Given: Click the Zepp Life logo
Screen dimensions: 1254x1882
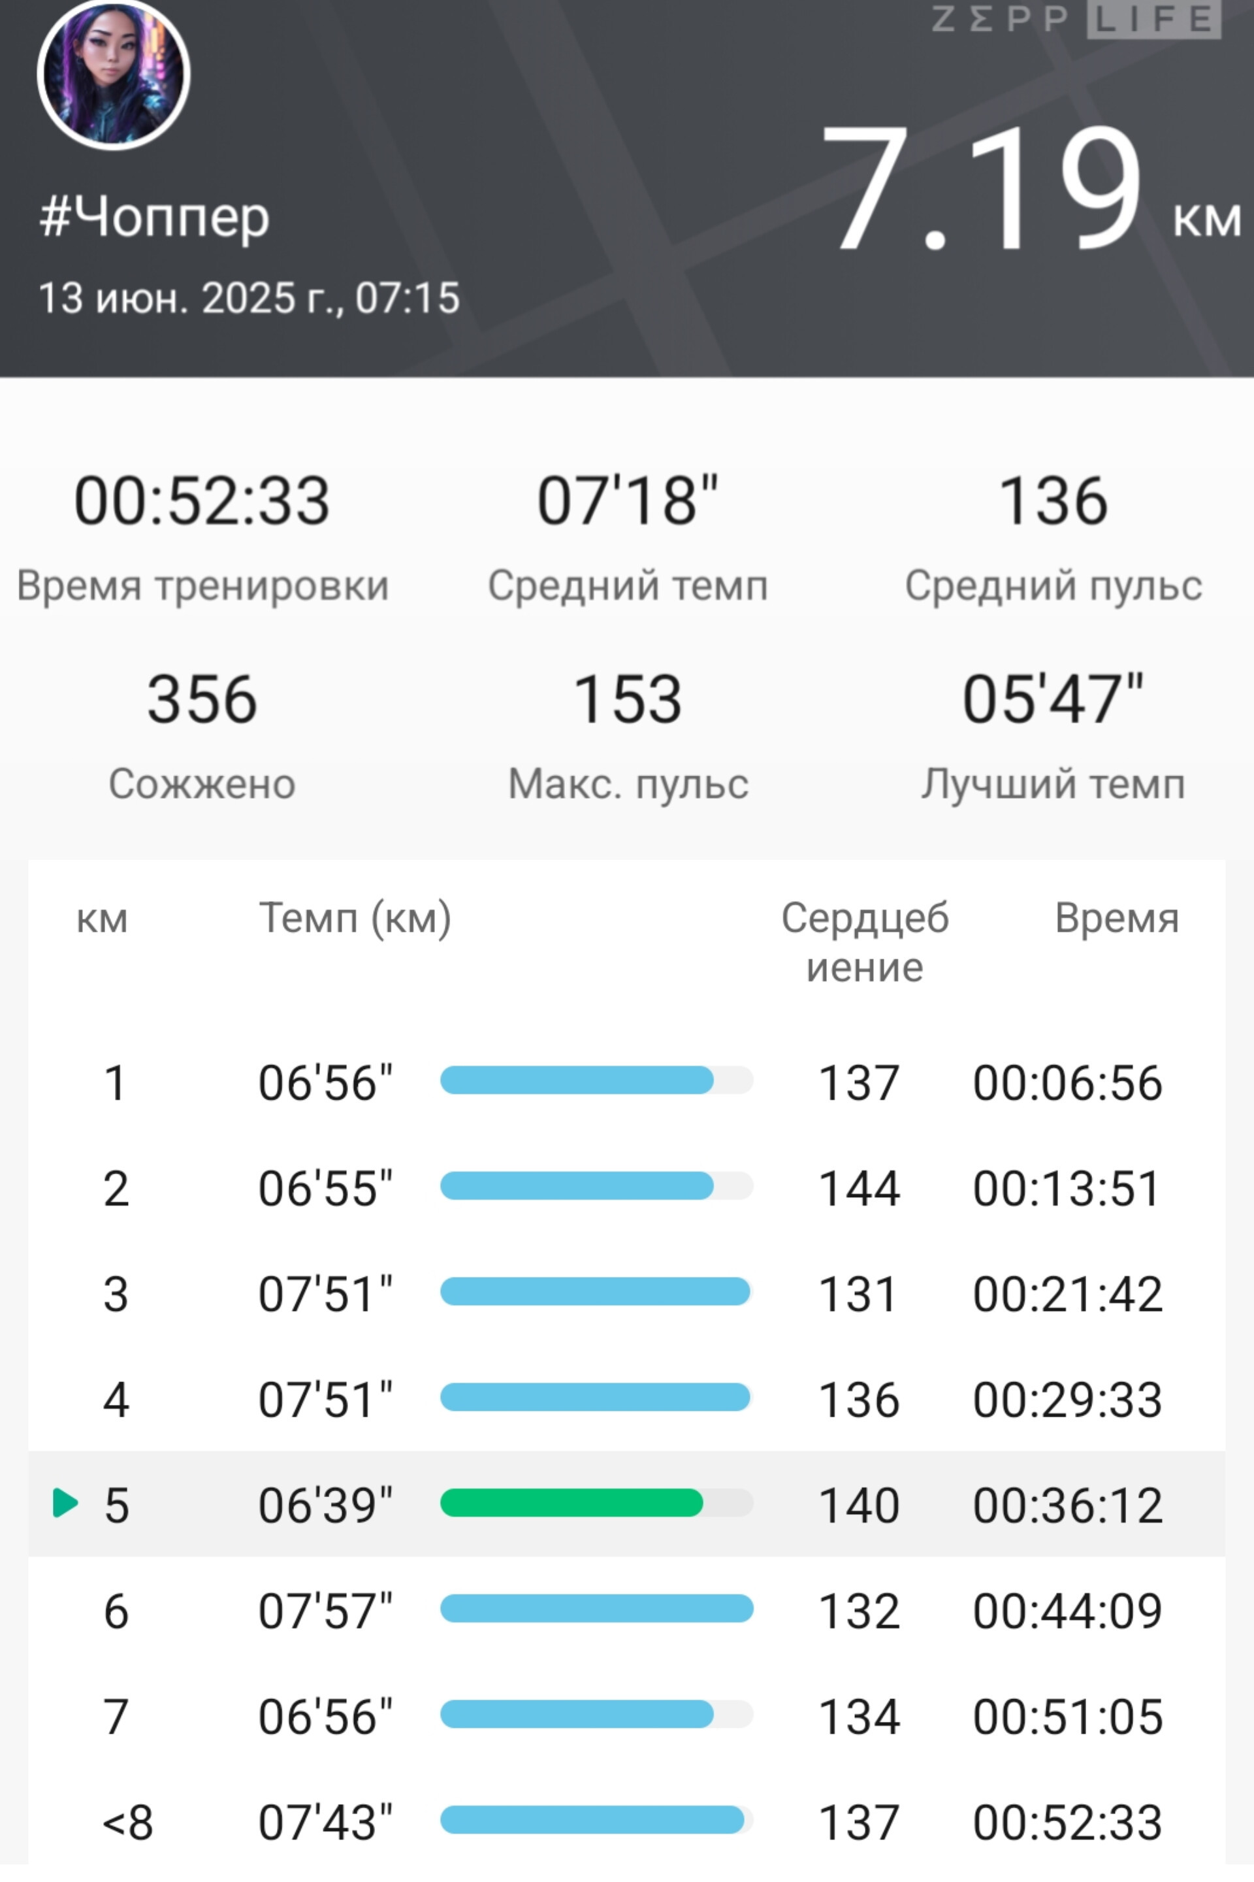Looking at the screenshot, I should point(1076,19).
